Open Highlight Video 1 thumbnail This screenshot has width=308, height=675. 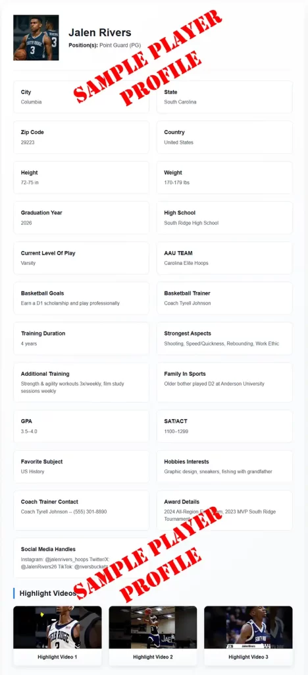click(x=57, y=628)
